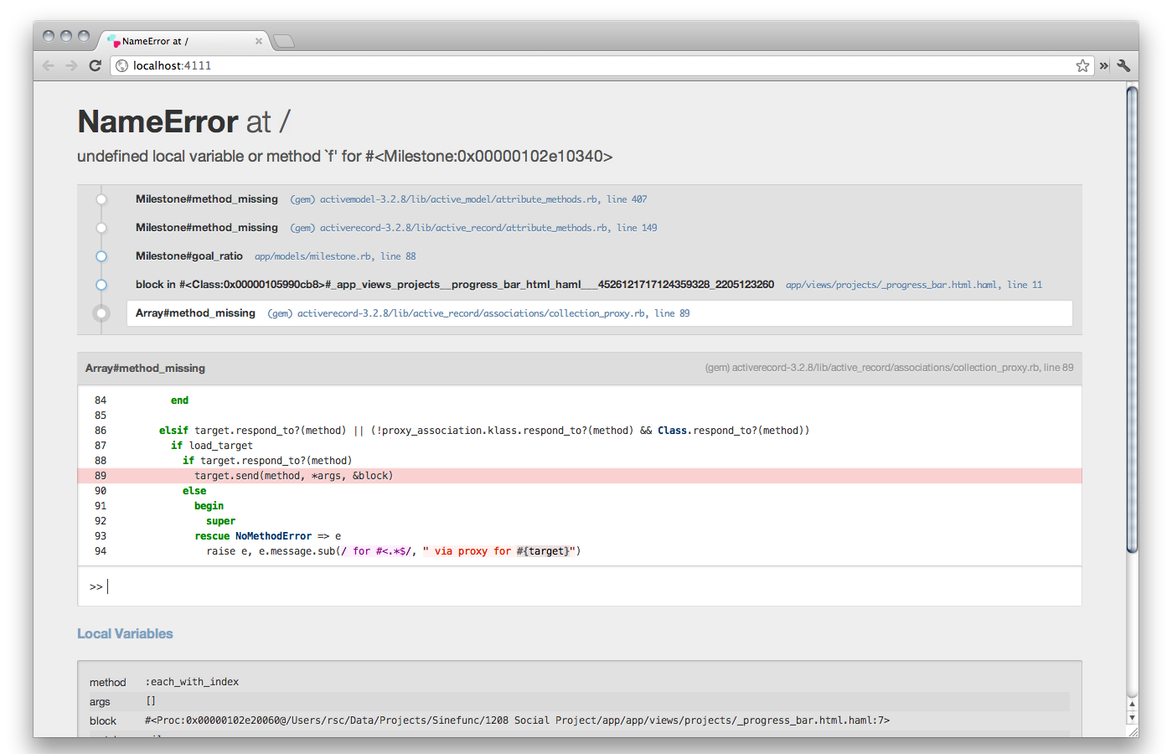Go forward with the browser forward arrow
Viewport: 1172px width, 754px height.
tap(71, 65)
